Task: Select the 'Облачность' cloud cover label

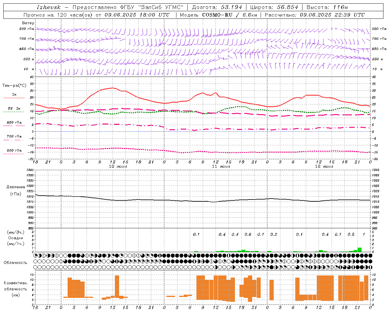Action: click(x=15, y=262)
